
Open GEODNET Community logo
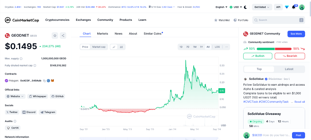click(246, 34)
